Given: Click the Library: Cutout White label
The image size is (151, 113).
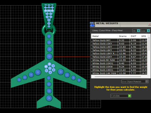Looking at the screenshot, I should pyautogui.click(x=107, y=30).
